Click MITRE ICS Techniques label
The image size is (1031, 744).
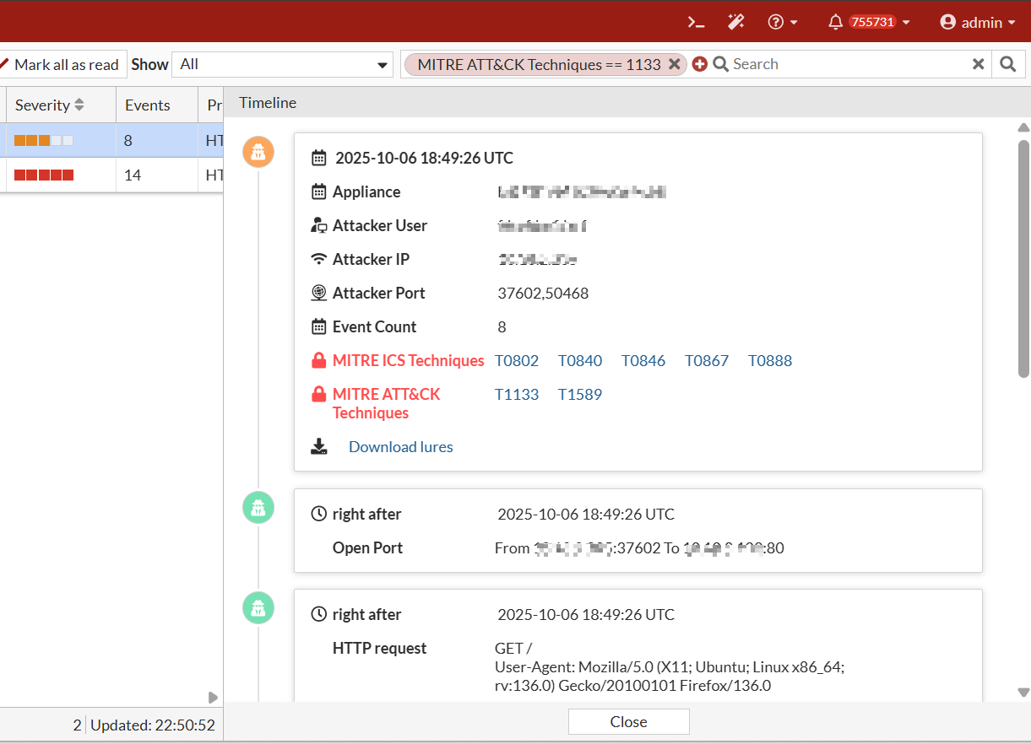(x=409, y=361)
